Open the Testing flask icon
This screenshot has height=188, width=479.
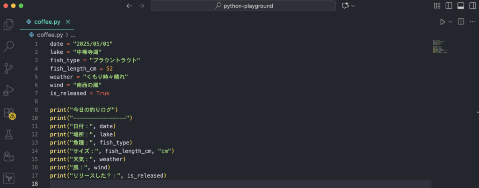[x=8, y=135]
